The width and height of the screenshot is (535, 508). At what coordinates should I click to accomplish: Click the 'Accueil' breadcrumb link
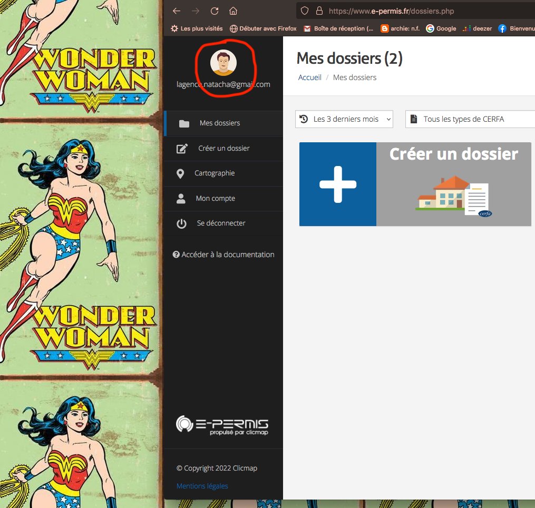[309, 77]
